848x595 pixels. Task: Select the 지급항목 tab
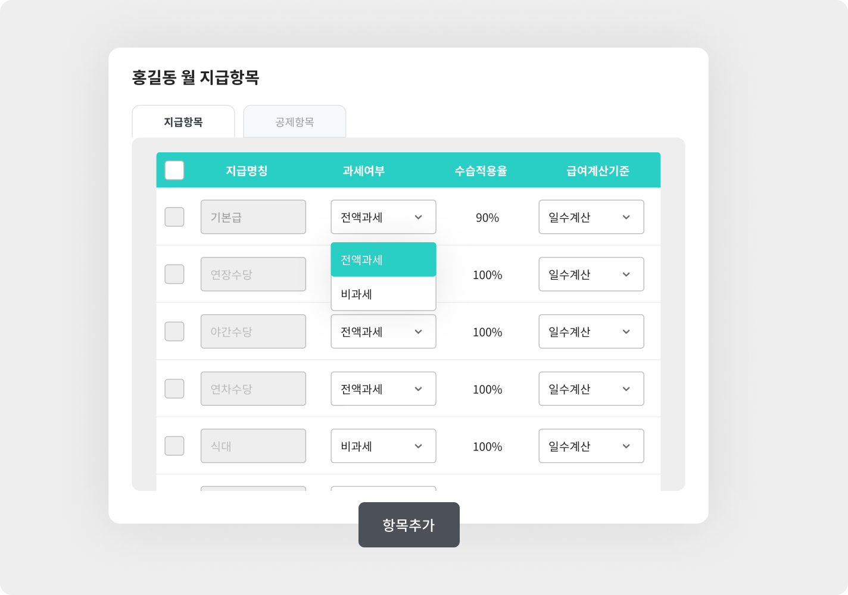click(x=183, y=122)
